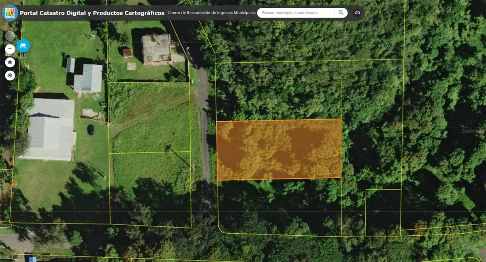Image resolution: width=486 pixels, height=262 pixels.
Task: Select the small parcel at bottom right
Action: coord(383,212)
